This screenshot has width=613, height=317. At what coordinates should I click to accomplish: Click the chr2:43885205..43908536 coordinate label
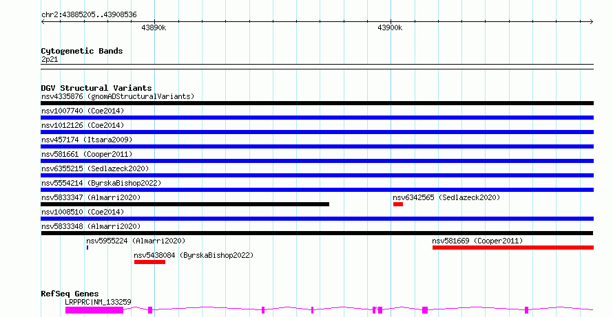[89, 15]
